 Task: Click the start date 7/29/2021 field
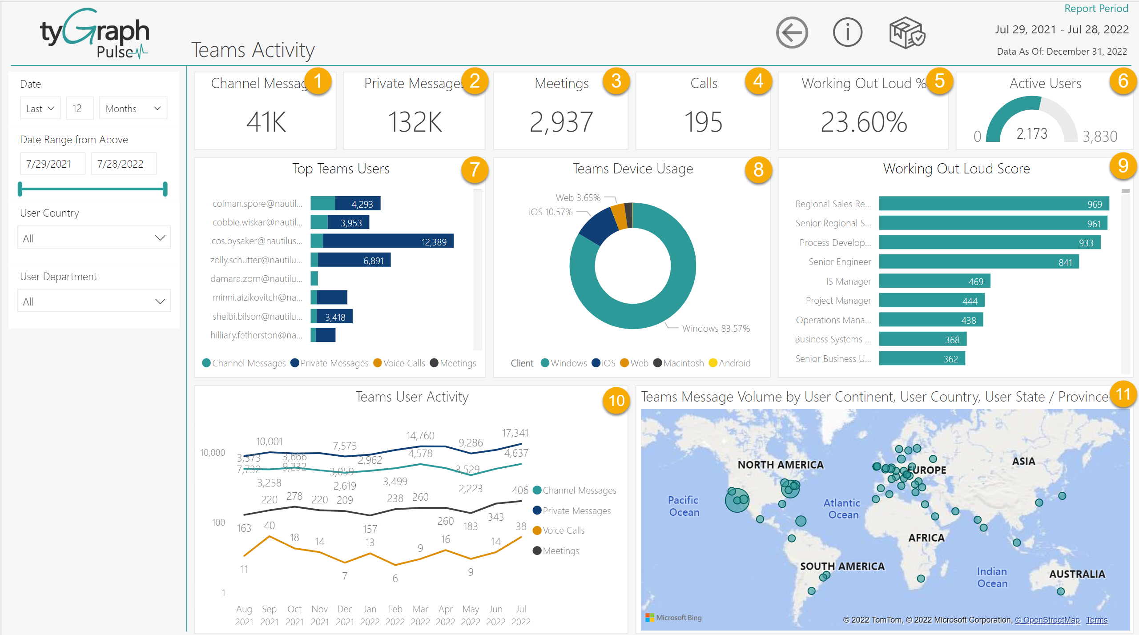click(52, 164)
